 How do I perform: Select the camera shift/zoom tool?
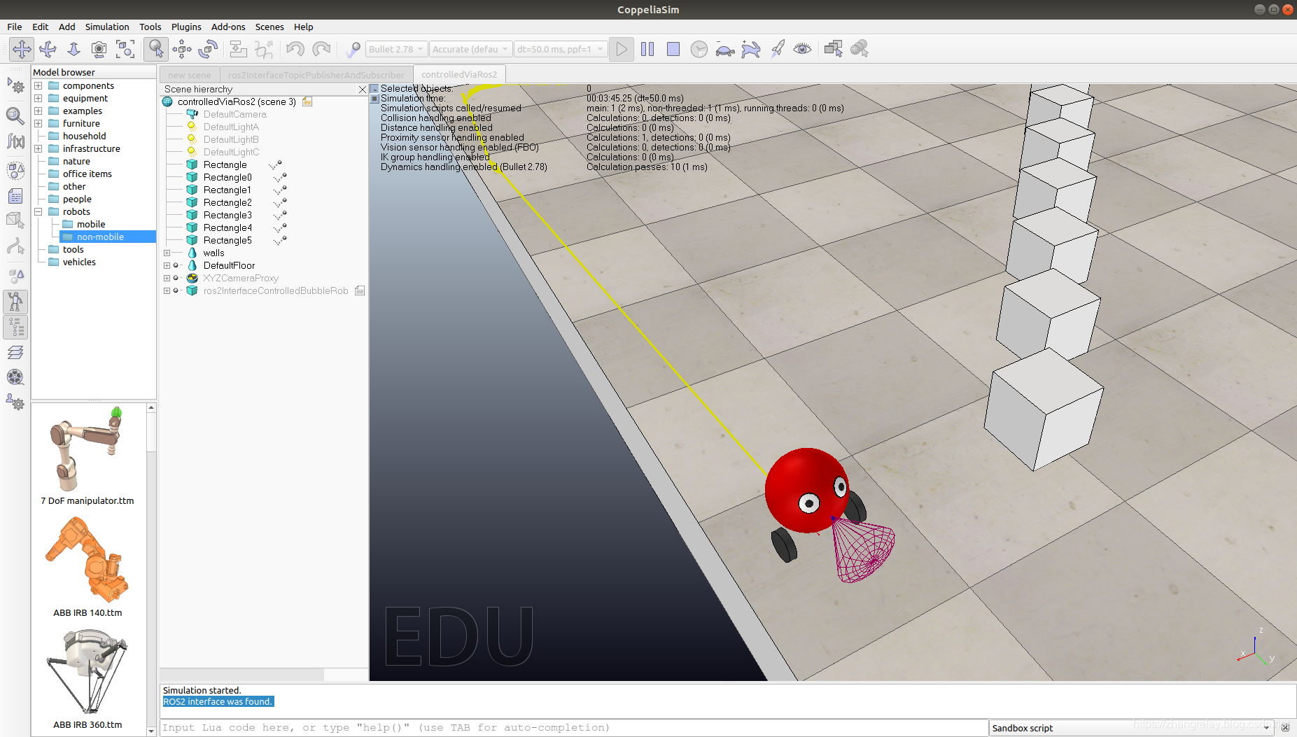(x=73, y=49)
